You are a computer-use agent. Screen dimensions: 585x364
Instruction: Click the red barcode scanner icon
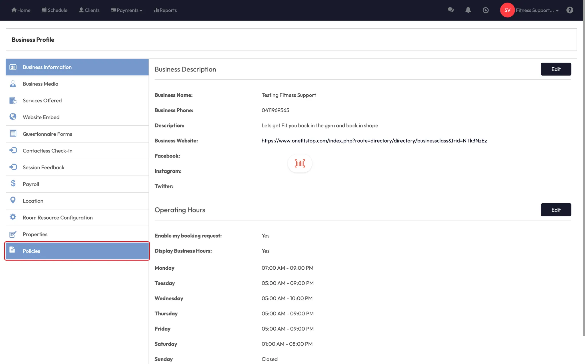(x=300, y=163)
